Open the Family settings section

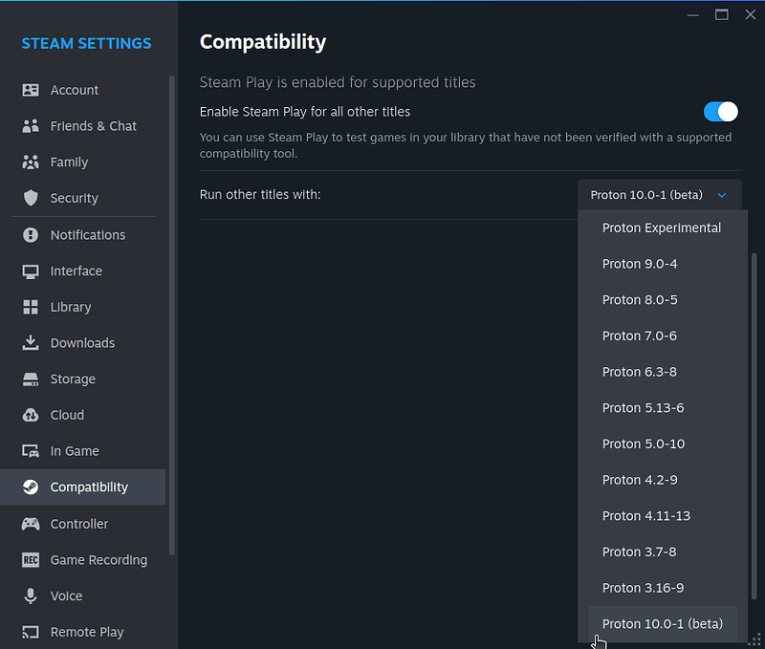pyautogui.click(x=83, y=162)
